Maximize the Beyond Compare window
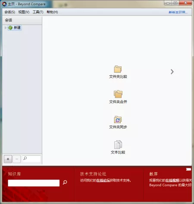Image resolution: width=194 pixels, height=204 pixels. tap(175, 3)
